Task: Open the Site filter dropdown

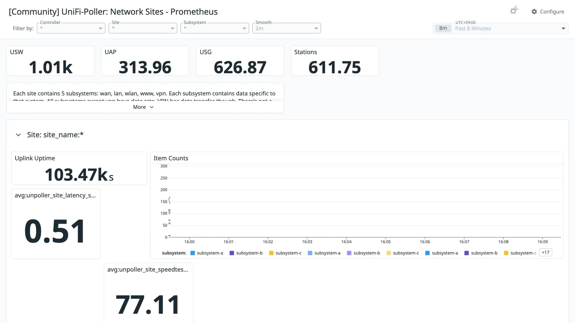Action: pos(143,28)
